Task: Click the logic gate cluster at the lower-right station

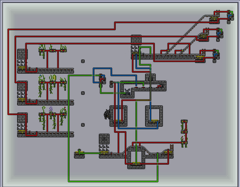Action: tap(216, 55)
